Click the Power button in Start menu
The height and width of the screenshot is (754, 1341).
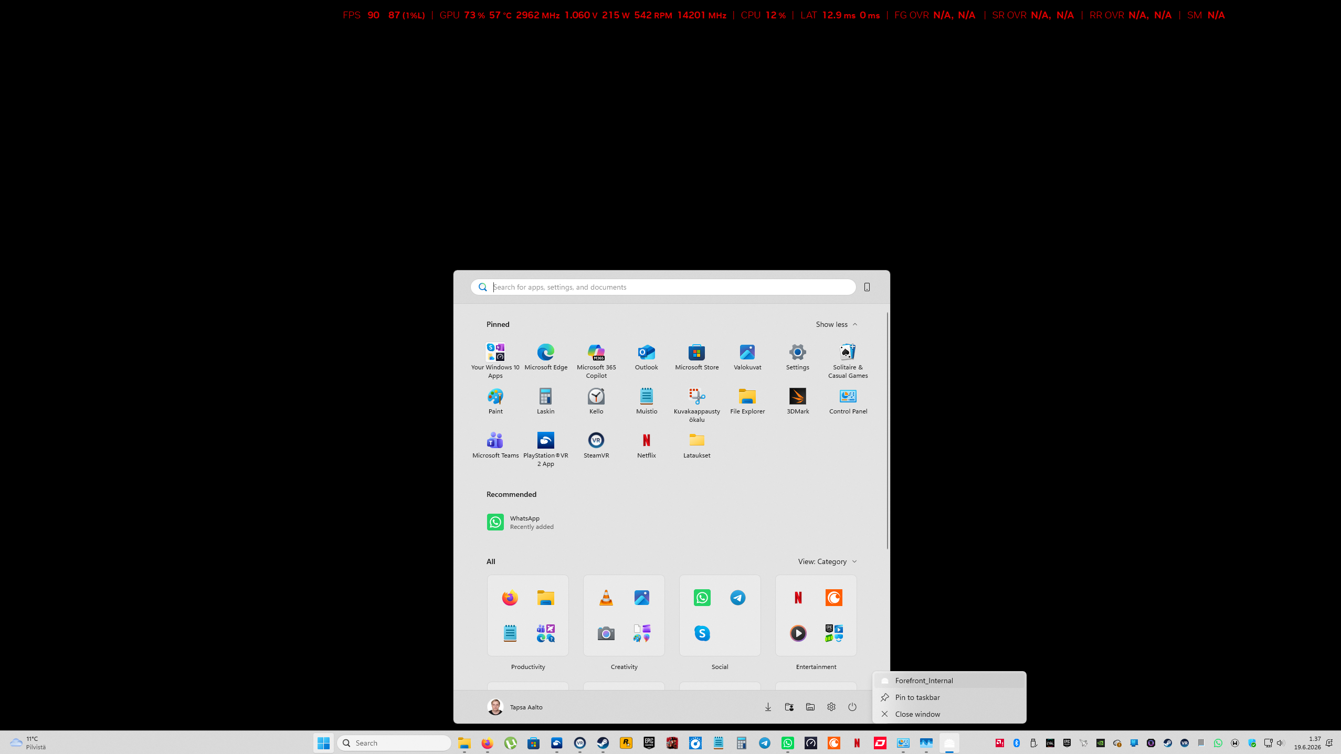(852, 707)
